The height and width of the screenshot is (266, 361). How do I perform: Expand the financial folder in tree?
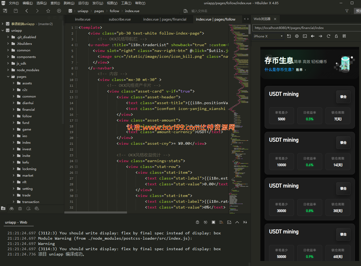tap(14, 110)
